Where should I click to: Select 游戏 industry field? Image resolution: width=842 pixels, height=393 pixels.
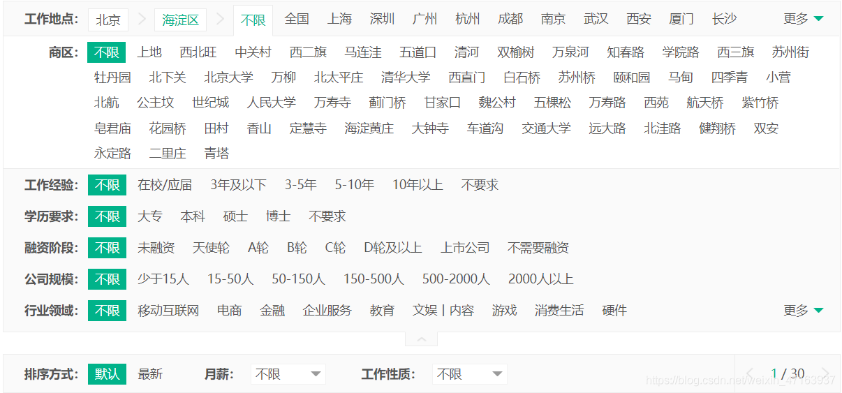[504, 311]
